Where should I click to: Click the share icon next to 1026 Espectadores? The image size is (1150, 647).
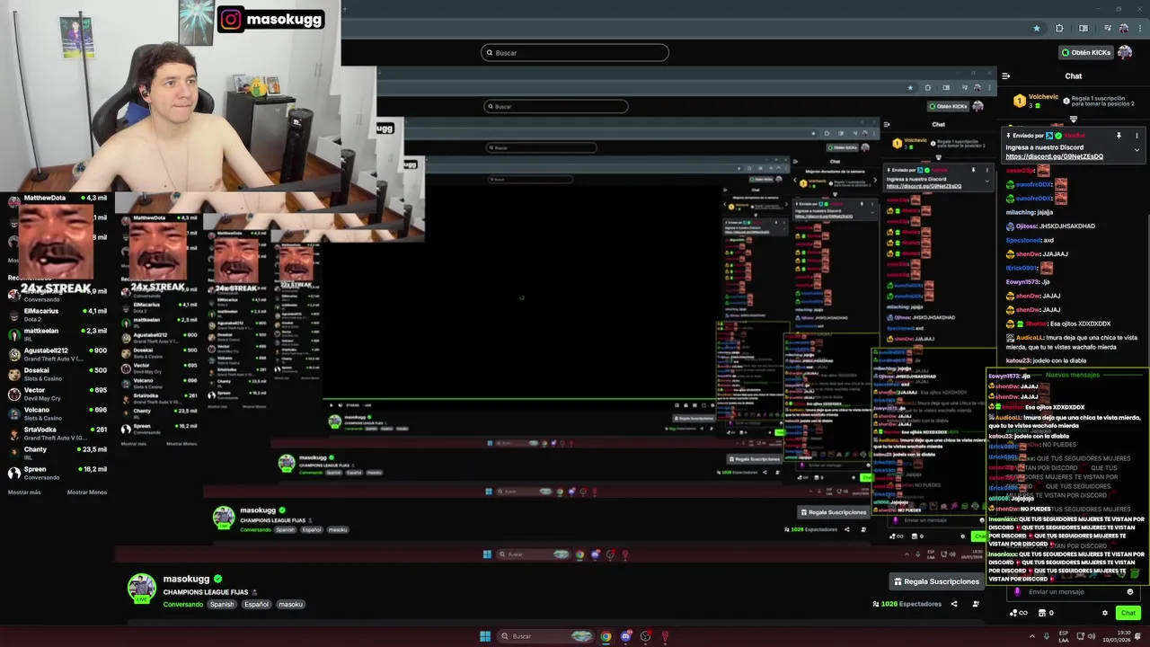(x=952, y=604)
